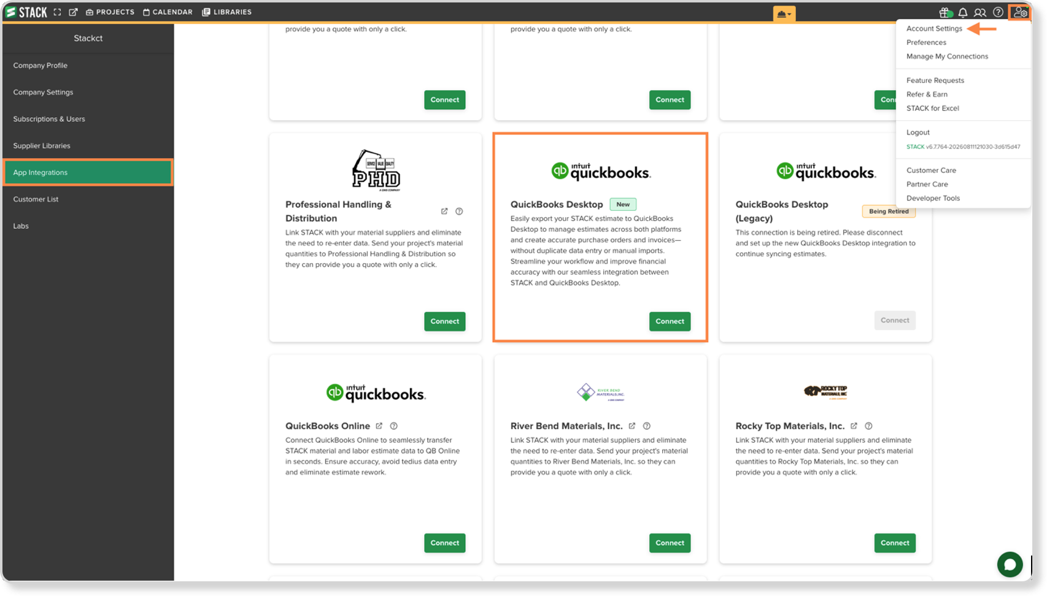This screenshot has height=596, width=1047.
Task: Open Refer & Earn
Action: coord(927,94)
